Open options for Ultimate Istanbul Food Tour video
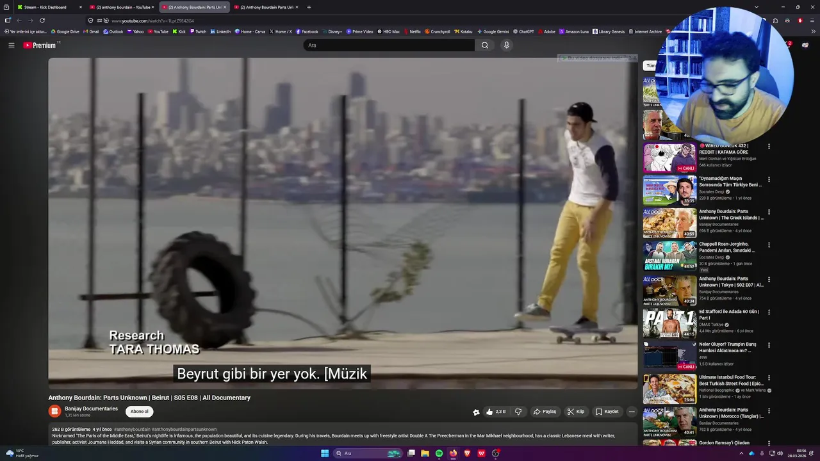The width and height of the screenshot is (820, 461). pos(769,378)
